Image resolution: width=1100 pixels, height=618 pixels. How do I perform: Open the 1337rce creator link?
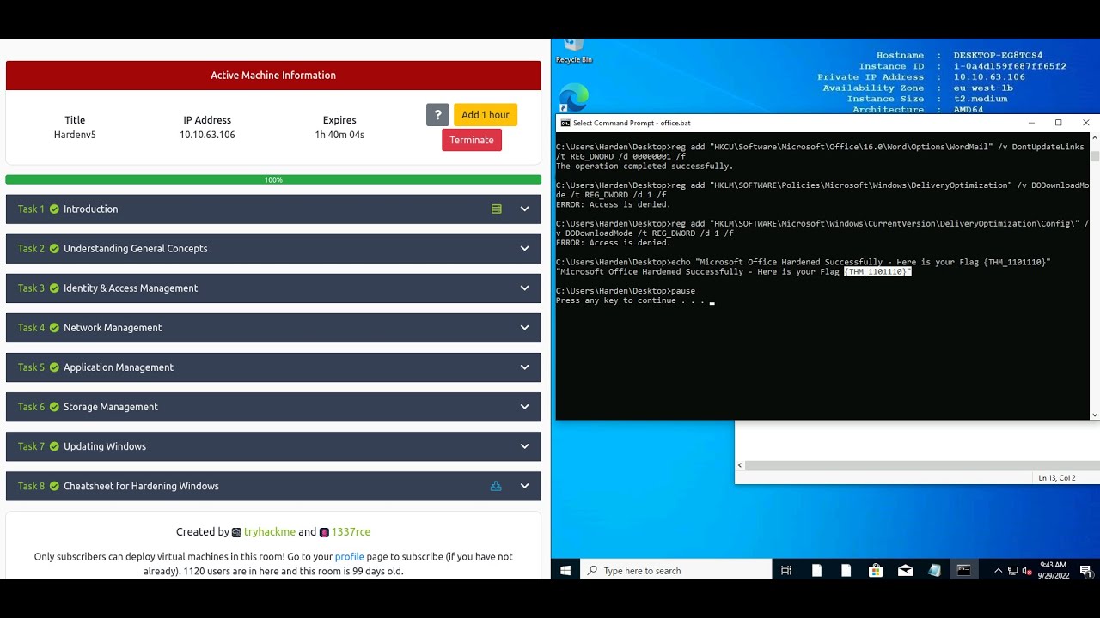[351, 532]
